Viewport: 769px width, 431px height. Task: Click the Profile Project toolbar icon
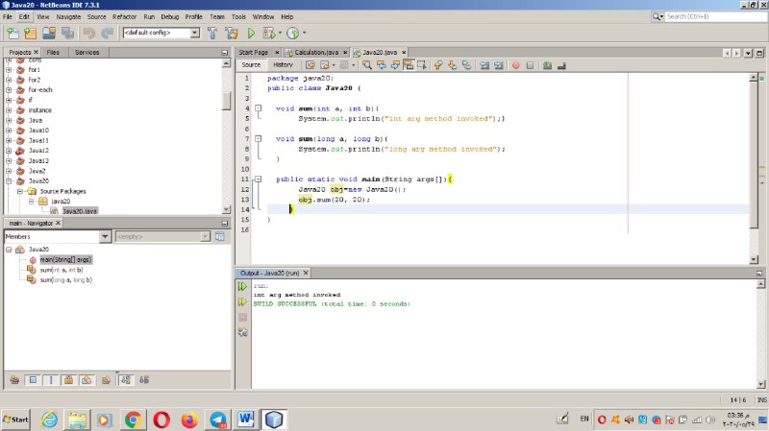(x=293, y=33)
